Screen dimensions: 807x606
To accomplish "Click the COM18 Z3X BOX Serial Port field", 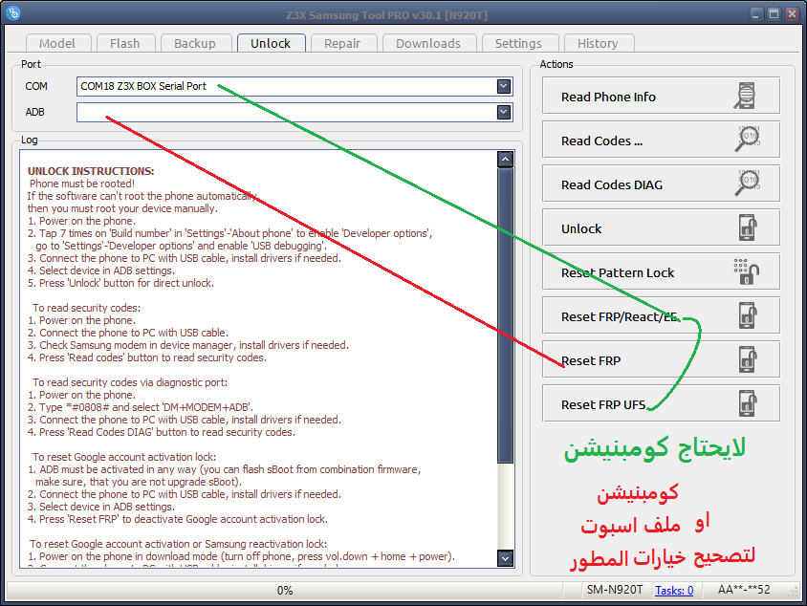I will (294, 86).
